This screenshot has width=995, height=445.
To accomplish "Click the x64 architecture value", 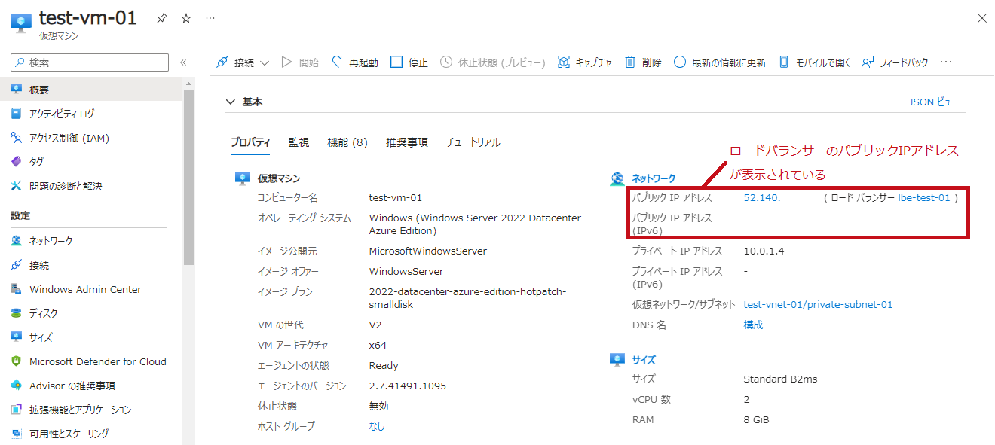I will click(x=378, y=346).
